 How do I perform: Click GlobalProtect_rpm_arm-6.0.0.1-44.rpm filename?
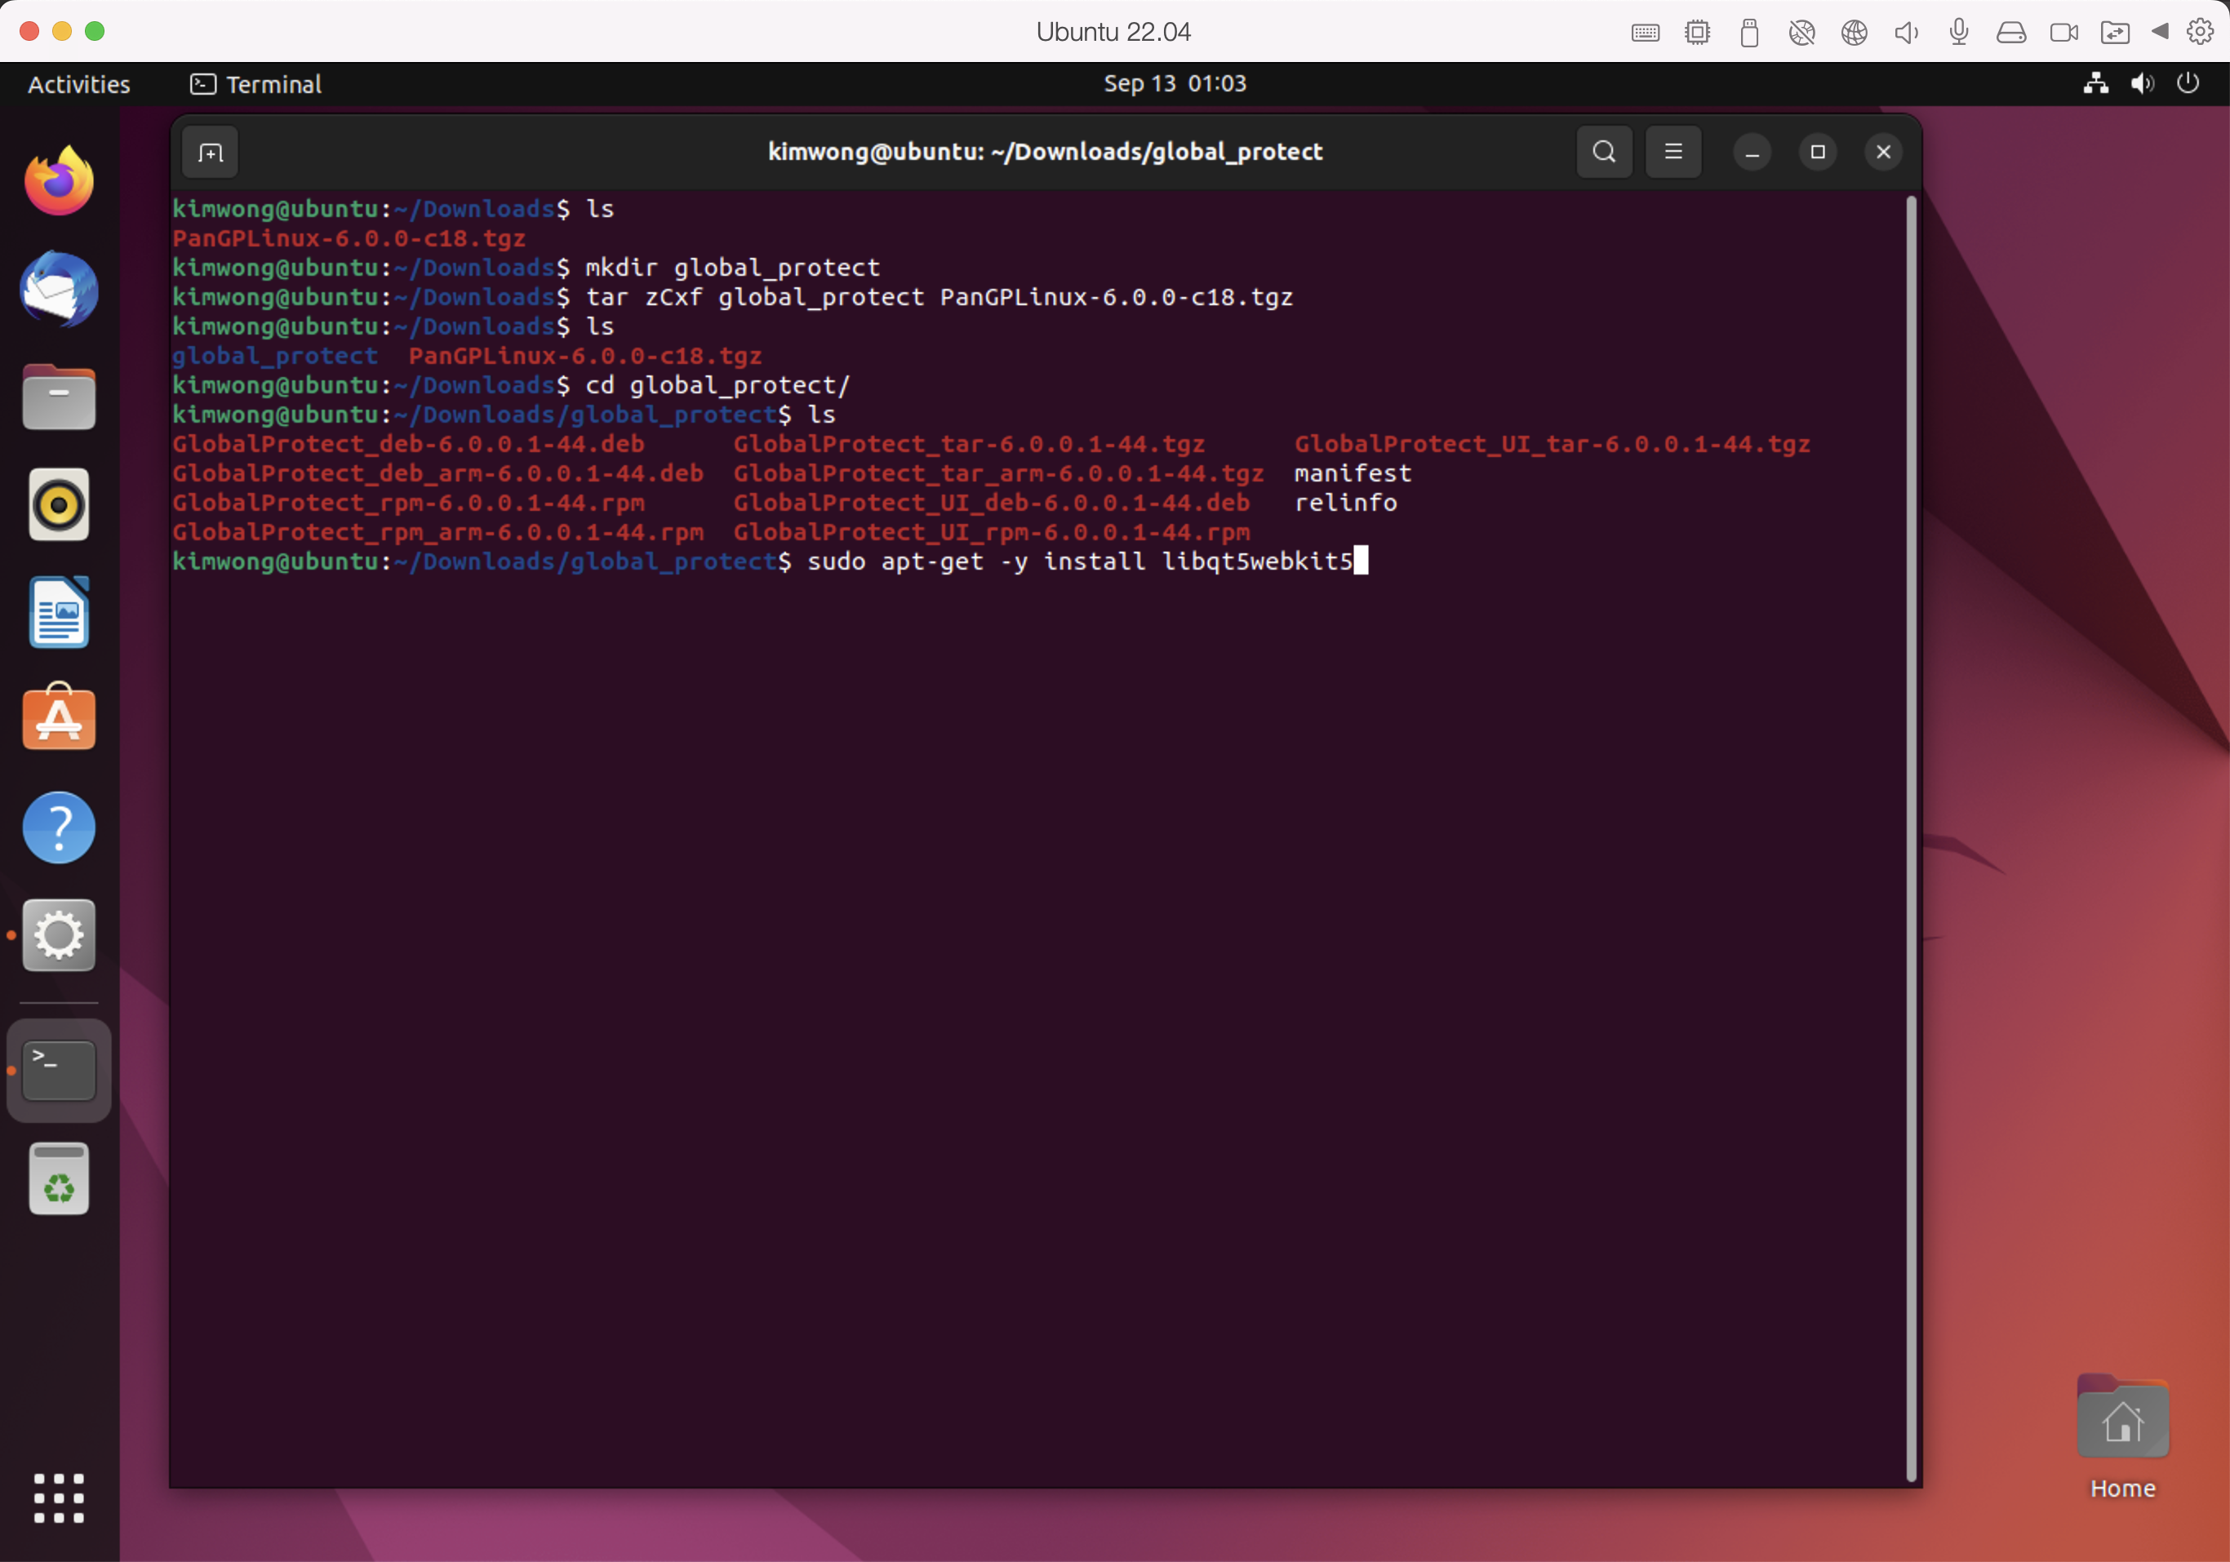click(x=437, y=532)
